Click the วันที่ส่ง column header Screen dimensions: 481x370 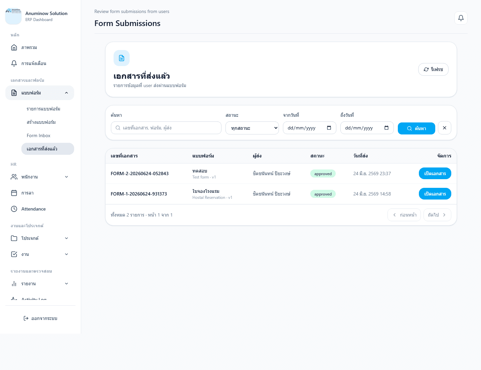[360, 156]
